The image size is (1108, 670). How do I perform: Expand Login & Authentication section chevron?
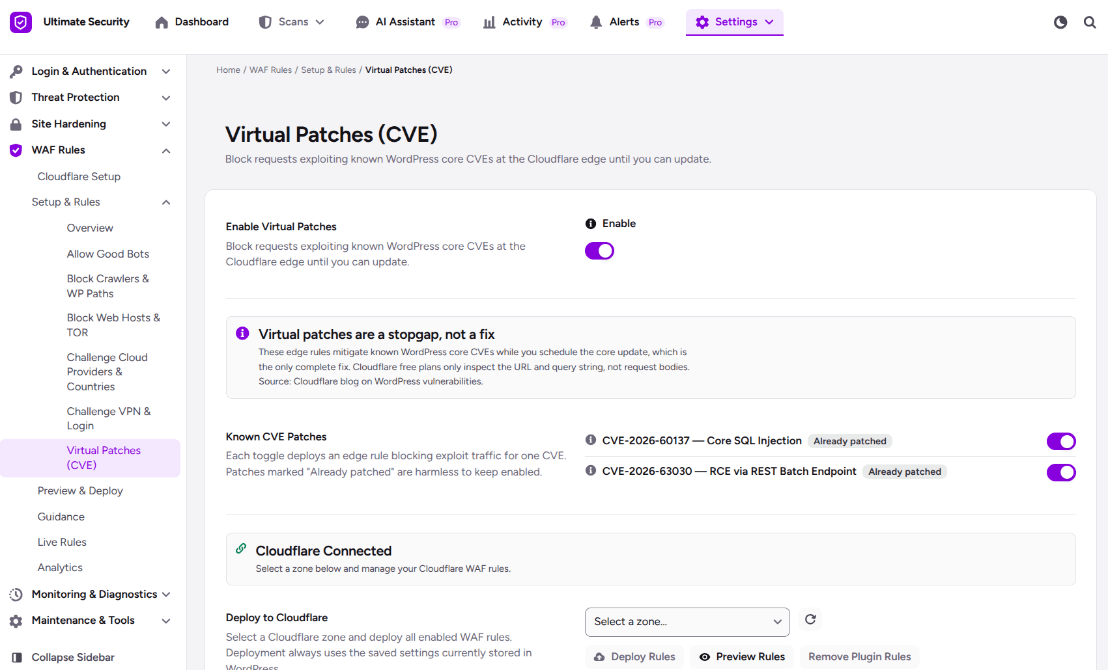pos(166,72)
